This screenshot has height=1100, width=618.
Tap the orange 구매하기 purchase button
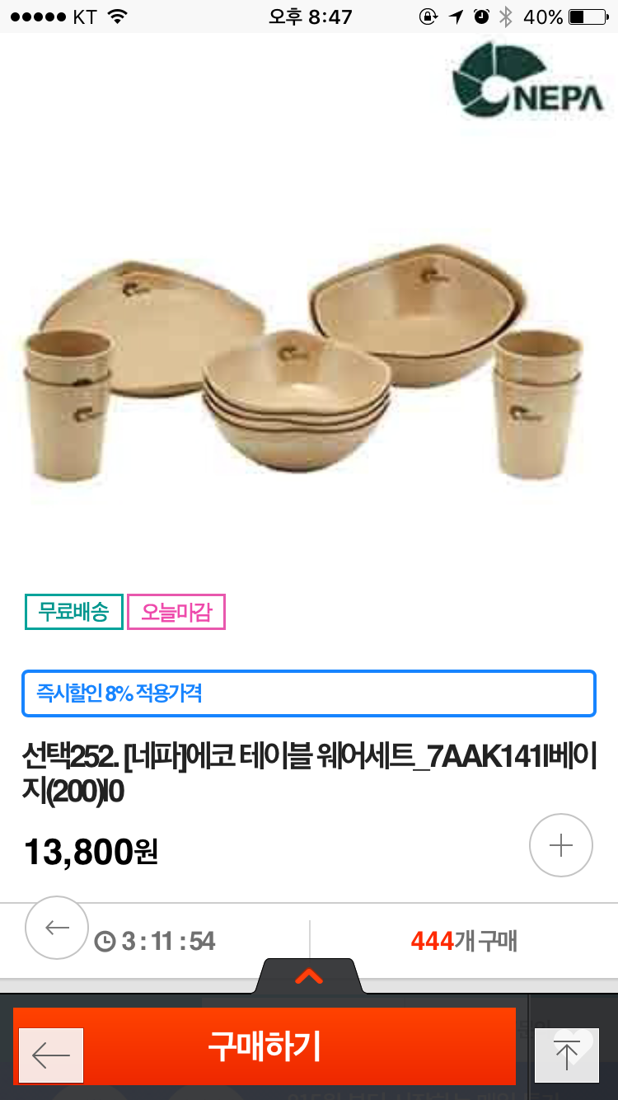265,1046
